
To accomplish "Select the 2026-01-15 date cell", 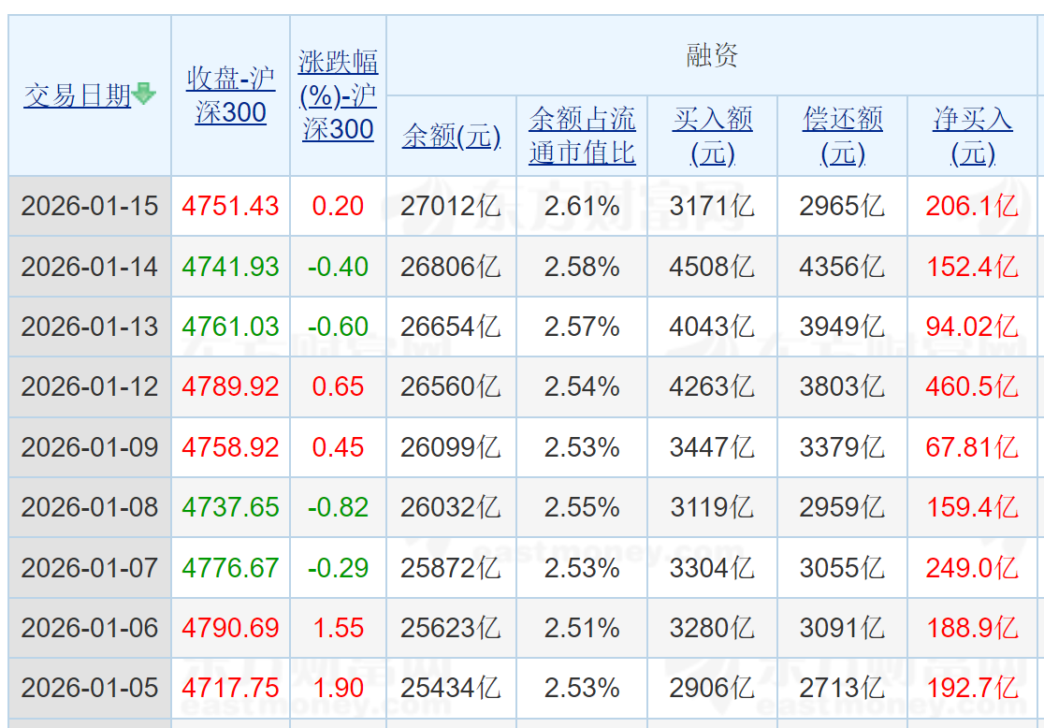I will [90, 206].
